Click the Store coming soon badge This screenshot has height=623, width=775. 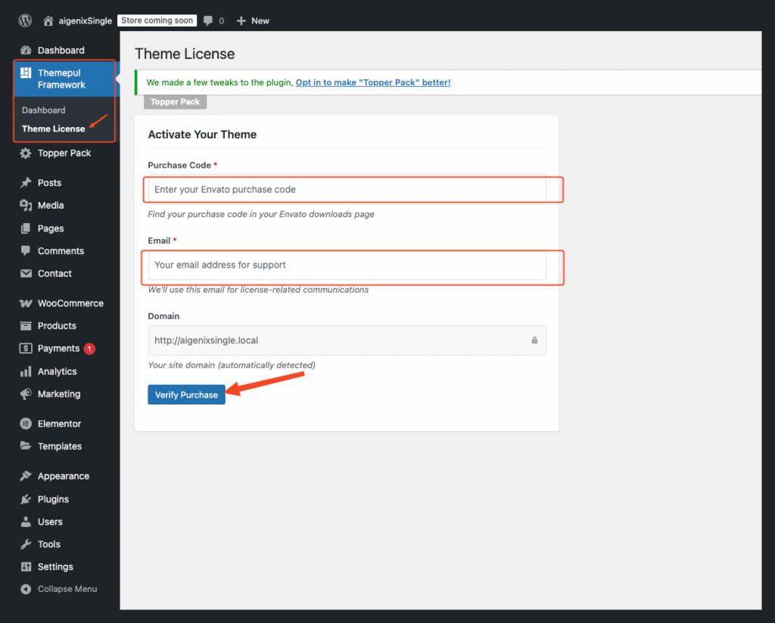157,20
